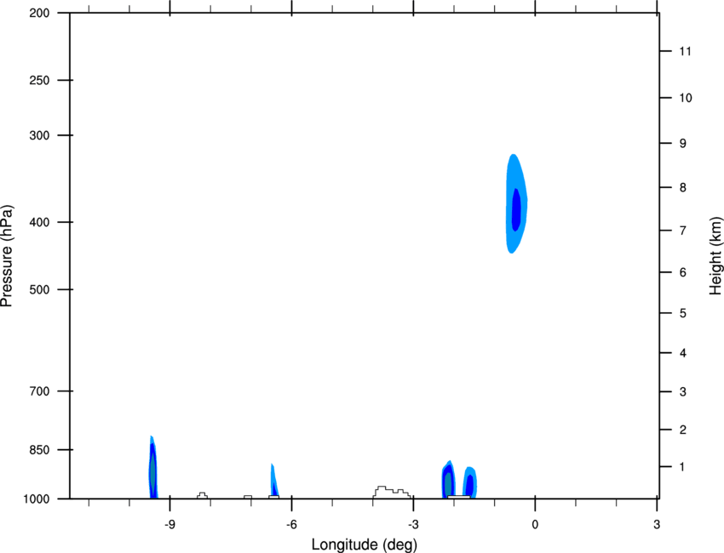Screen dimensions: 724x553
Task: Click the 8 km height label
Action: point(683,188)
